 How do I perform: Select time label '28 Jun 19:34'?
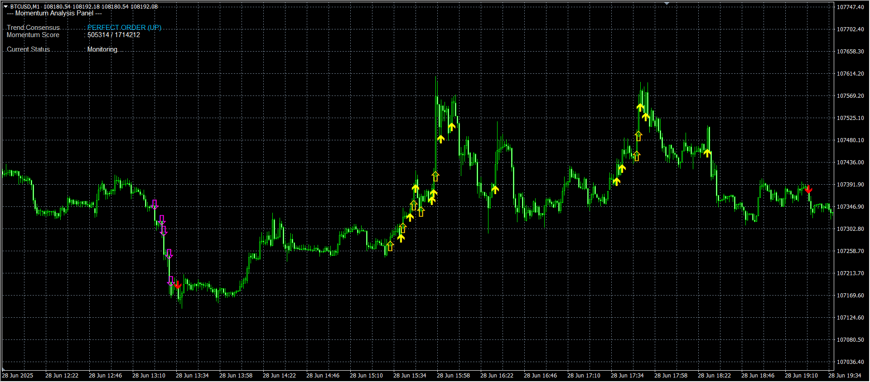(x=845, y=376)
